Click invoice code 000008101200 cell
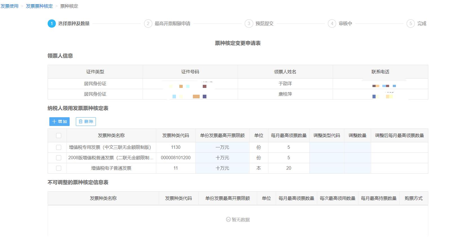This screenshot has height=246, width=463. coord(176,158)
